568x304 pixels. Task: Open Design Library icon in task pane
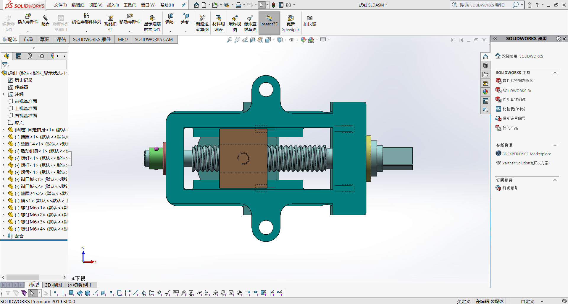485,66
